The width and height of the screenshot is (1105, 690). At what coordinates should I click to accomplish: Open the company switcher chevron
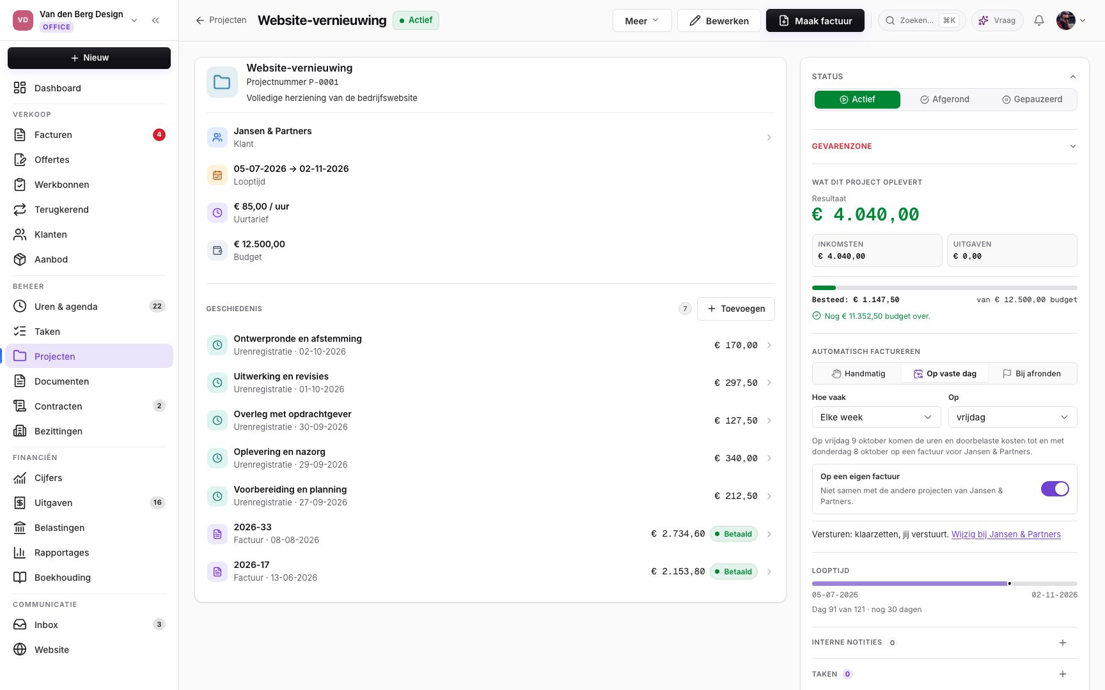point(134,20)
